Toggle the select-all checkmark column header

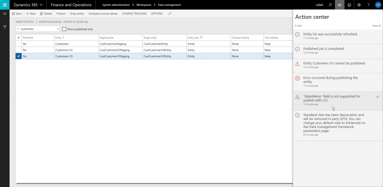pos(18,38)
